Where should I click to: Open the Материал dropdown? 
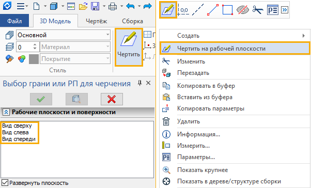point(107,47)
